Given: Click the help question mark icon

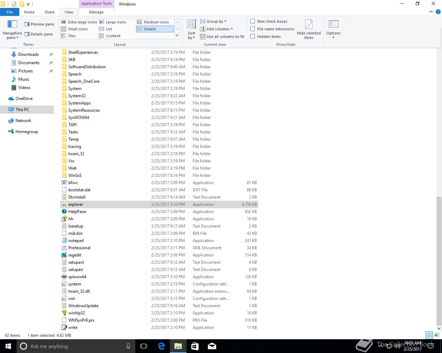Looking at the screenshot, I should (438, 12).
